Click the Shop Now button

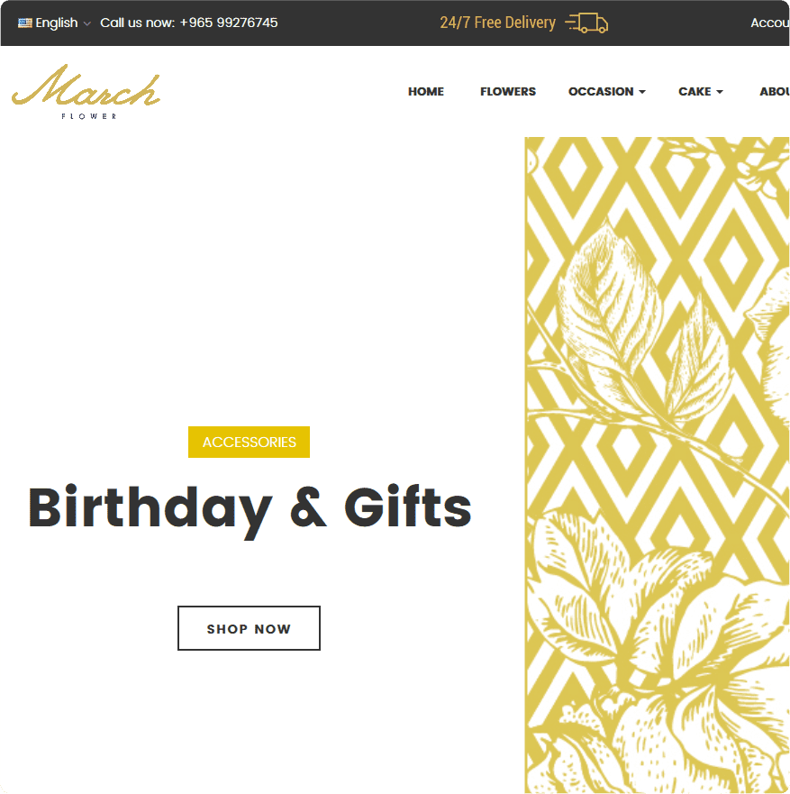coord(249,628)
